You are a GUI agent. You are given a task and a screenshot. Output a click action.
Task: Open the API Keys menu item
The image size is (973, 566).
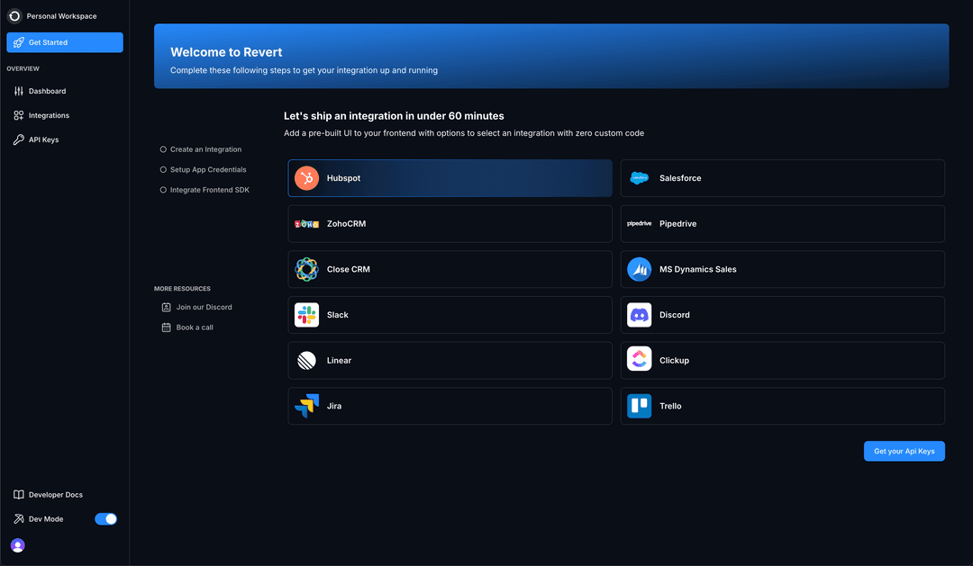pos(65,139)
